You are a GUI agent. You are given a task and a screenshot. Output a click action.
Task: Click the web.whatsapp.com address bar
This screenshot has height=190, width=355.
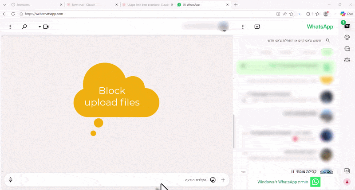pyautogui.click(x=147, y=14)
